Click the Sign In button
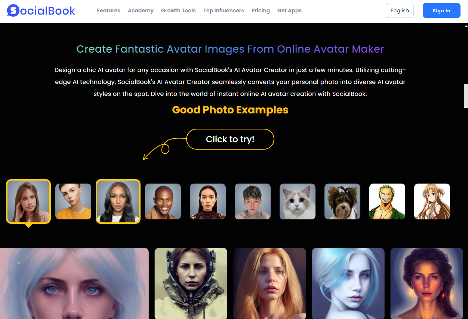468x319 pixels. point(441,10)
